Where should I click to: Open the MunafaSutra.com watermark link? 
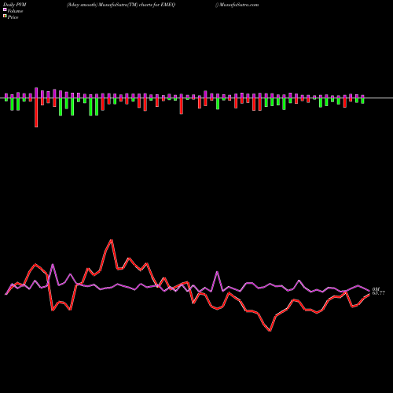click(239, 5)
